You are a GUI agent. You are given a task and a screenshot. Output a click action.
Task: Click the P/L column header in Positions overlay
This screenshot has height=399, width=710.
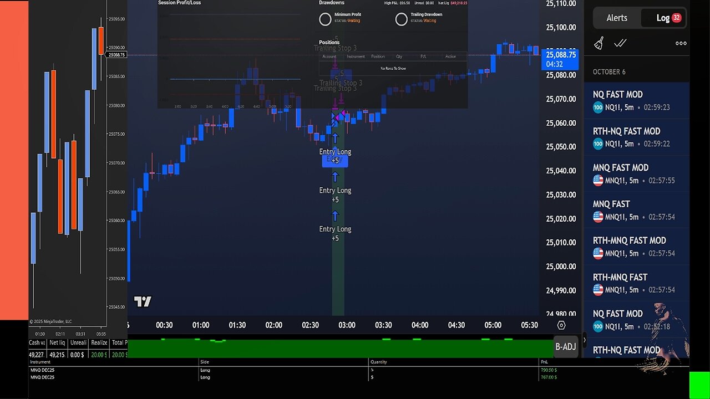click(x=423, y=57)
